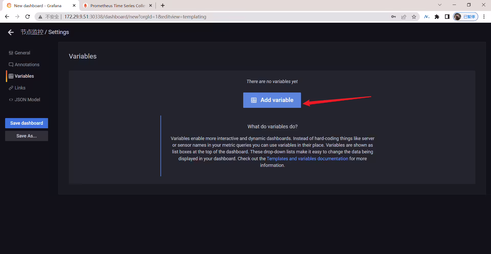This screenshot has width=491, height=254.
Task: Open the Annotations settings section
Action: coord(24,65)
